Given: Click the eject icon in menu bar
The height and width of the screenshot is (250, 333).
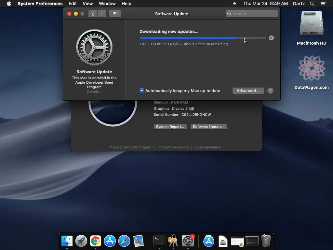Looking at the screenshot, I should pos(234,4).
